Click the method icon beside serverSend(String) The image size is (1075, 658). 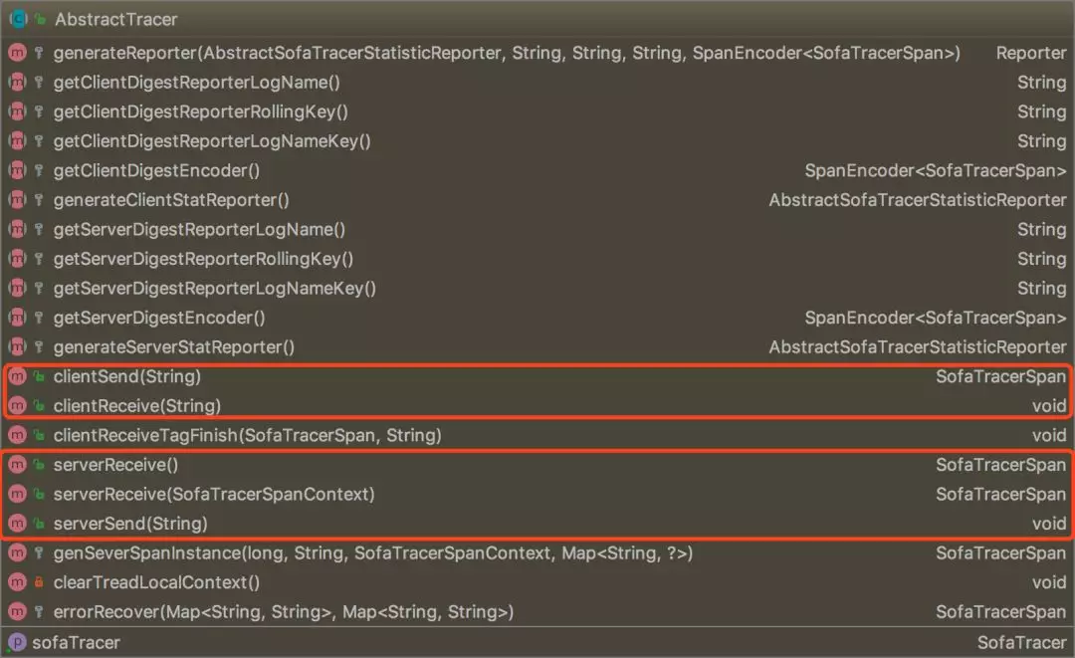click(x=18, y=524)
